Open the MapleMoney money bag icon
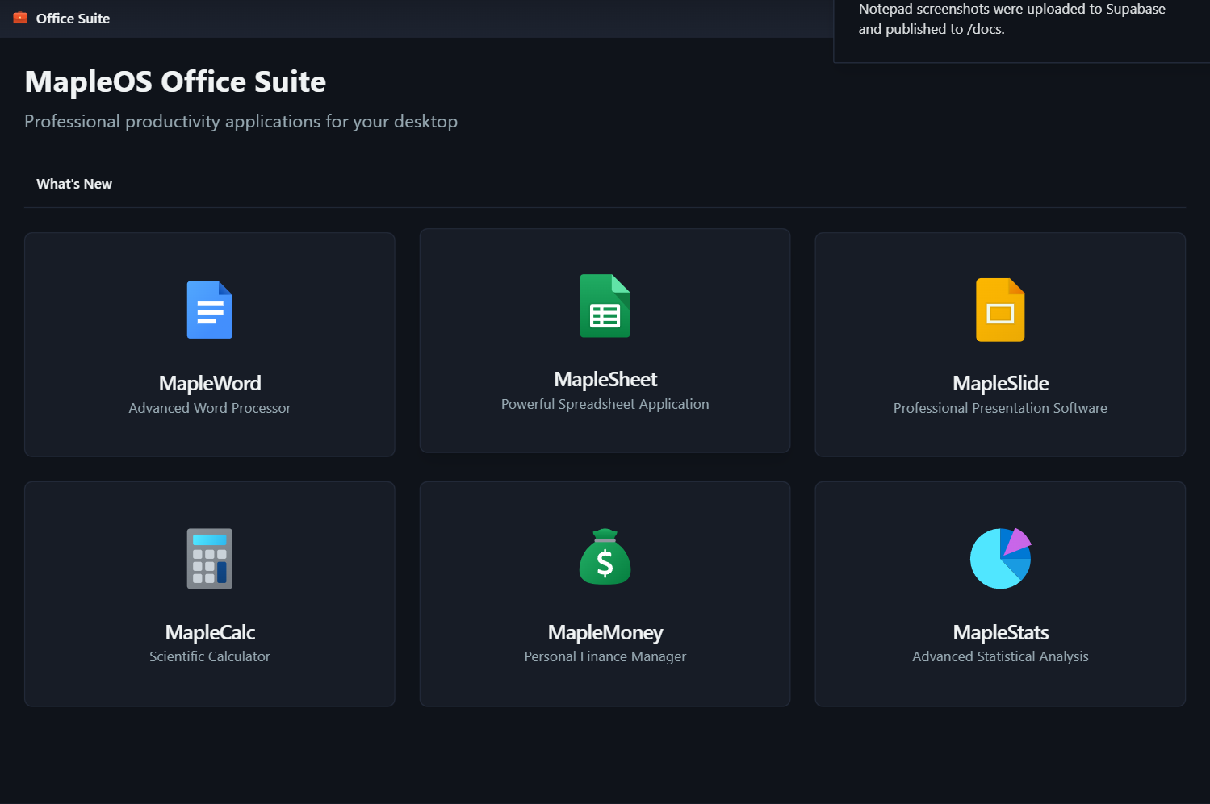Image resolution: width=1210 pixels, height=804 pixels. 605,557
